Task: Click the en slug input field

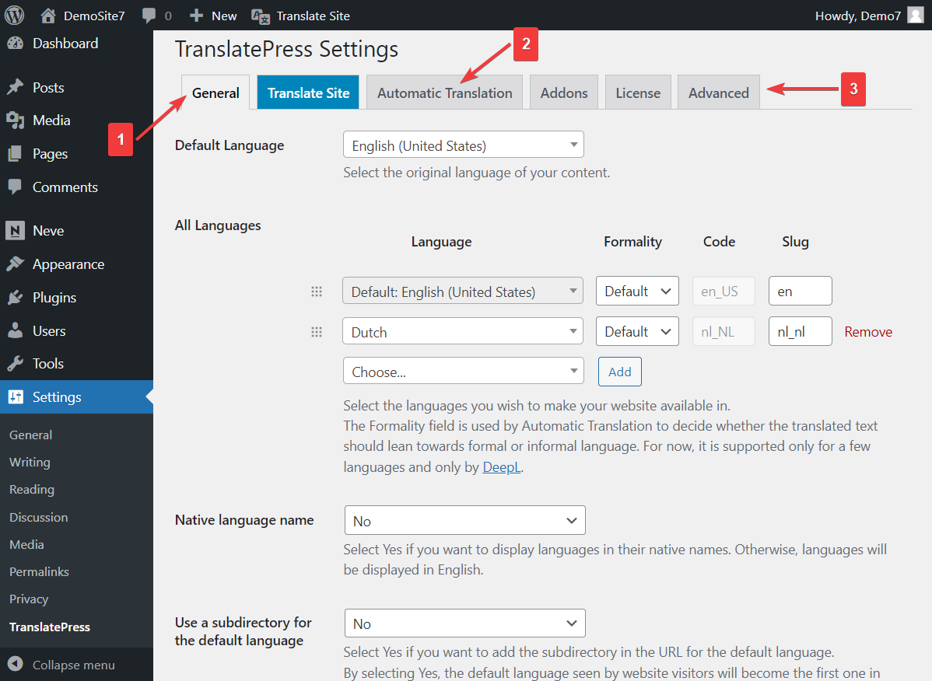Action: coord(800,291)
